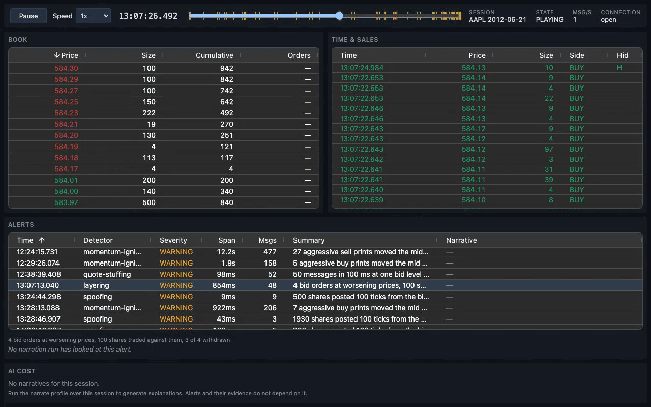Pause the session playback
Image resolution: width=651 pixels, height=407 pixels.
click(28, 16)
